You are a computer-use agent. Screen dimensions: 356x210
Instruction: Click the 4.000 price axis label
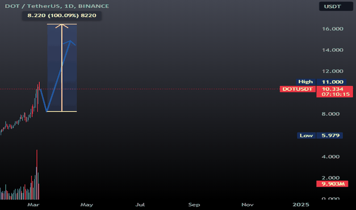coord(330,157)
